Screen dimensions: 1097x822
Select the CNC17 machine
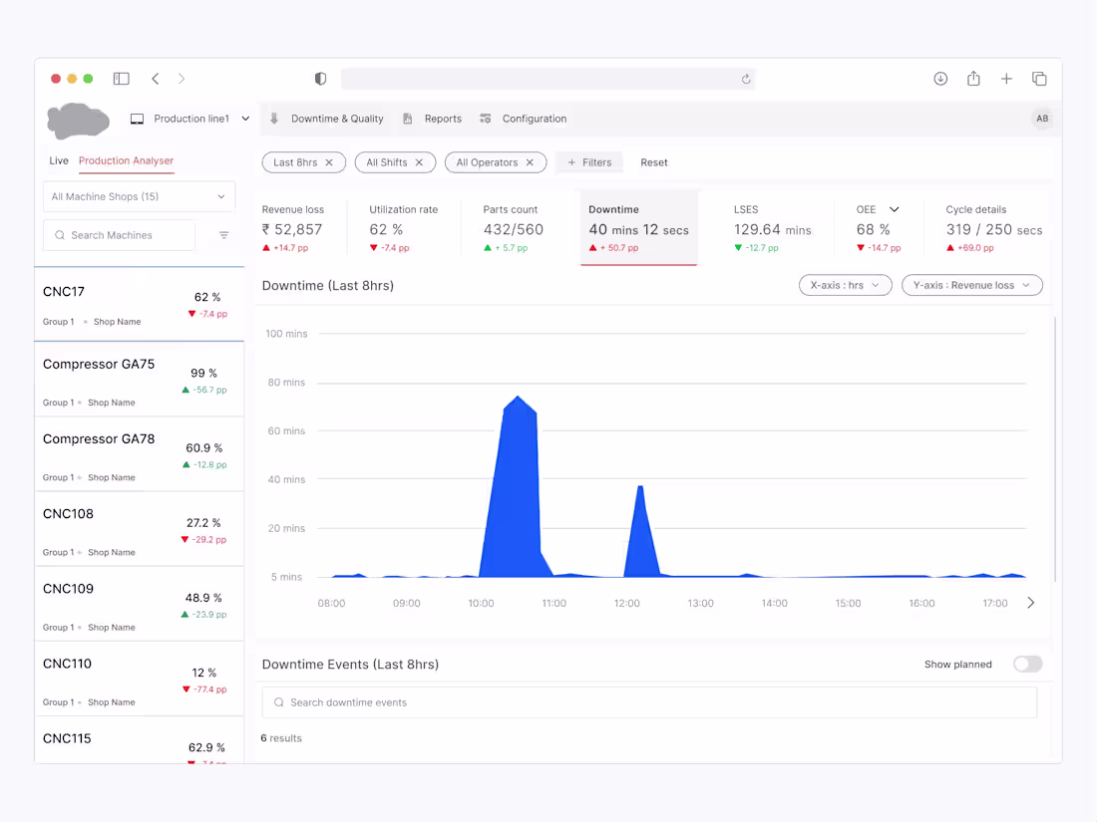point(140,305)
